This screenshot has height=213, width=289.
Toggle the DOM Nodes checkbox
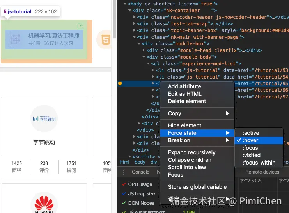point(124,203)
